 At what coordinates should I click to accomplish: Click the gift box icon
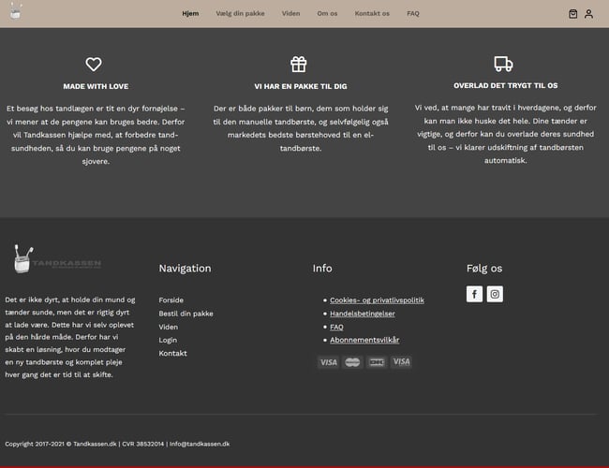tap(298, 65)
